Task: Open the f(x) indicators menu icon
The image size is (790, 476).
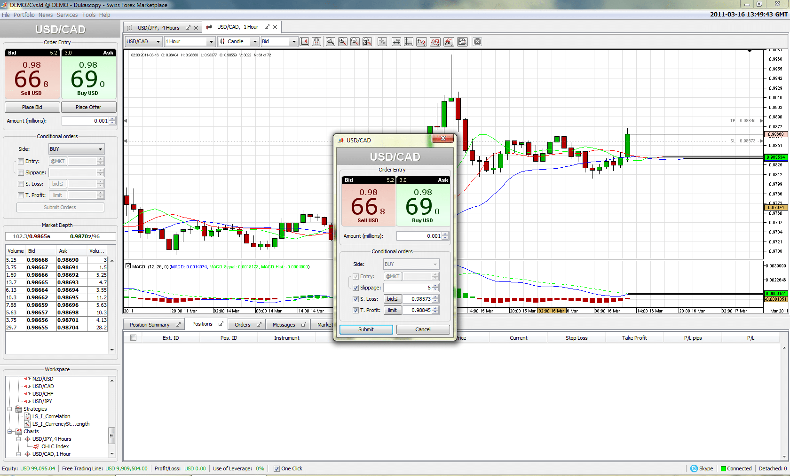Action: (x=421, y=42)
